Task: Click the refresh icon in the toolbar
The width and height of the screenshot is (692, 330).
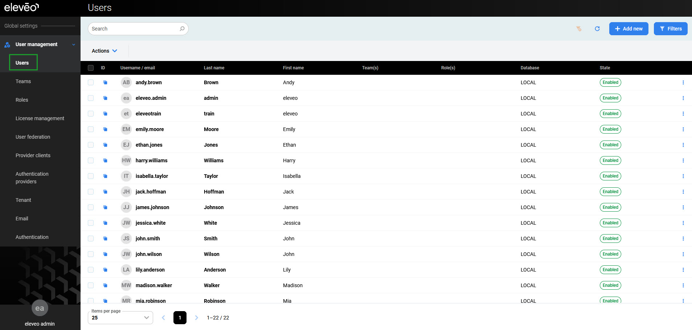Action: 597,29
